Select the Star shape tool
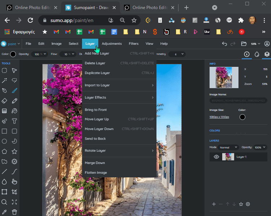This screenshot has width=271, height=216. [x=14, y=151]
